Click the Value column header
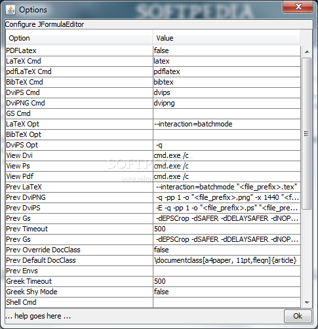 (x=226, y=38)
